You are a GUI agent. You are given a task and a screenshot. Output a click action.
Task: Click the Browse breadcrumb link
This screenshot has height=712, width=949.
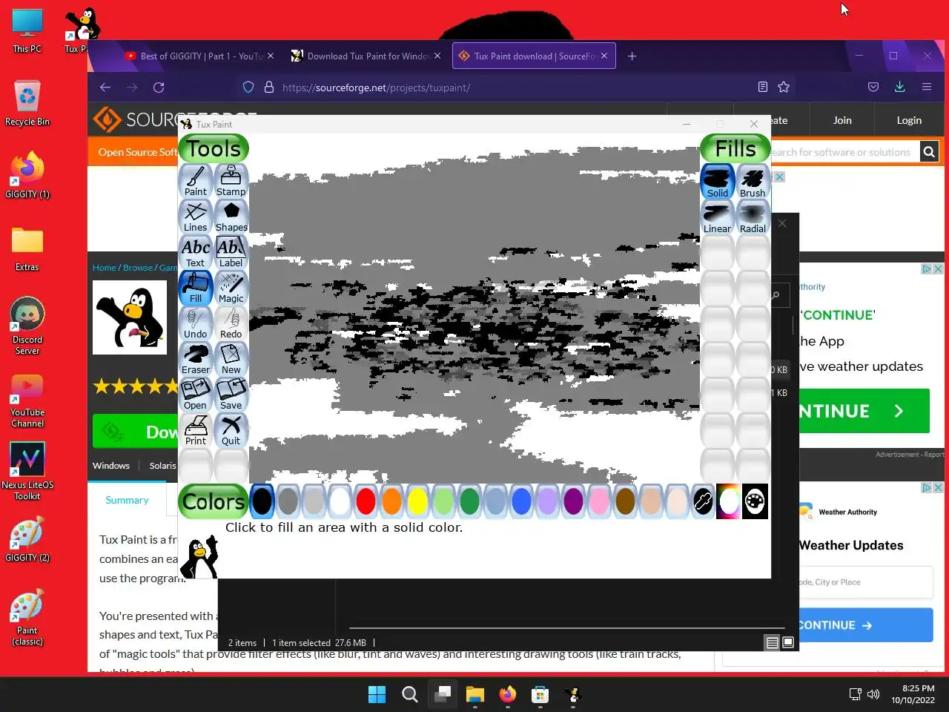pyautogui.click(x=138, y=268)
